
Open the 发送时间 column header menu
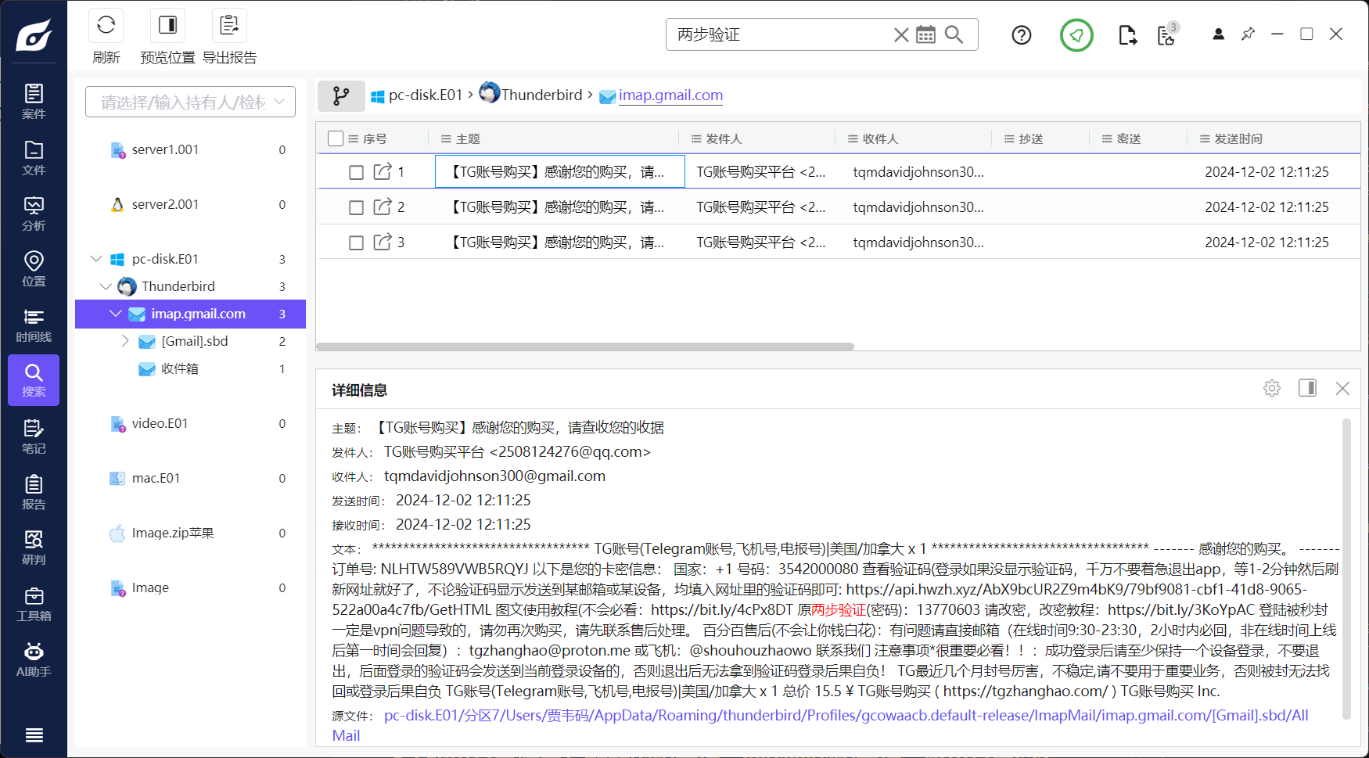[x=1205, y=138]
